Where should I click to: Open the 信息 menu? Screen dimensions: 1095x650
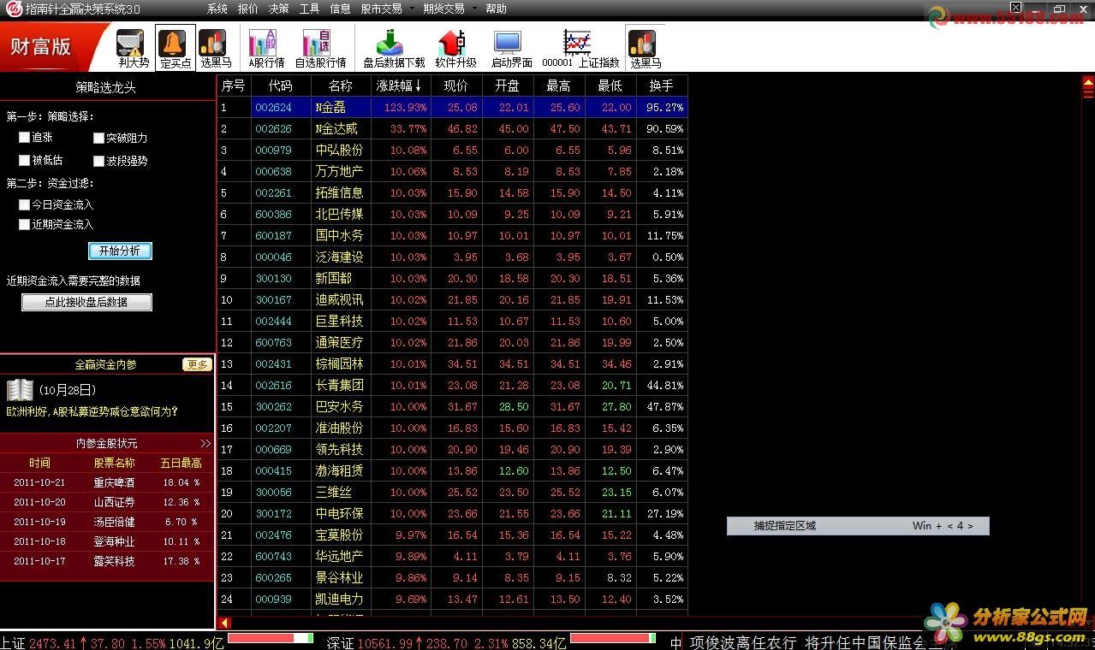coord(340,9)
